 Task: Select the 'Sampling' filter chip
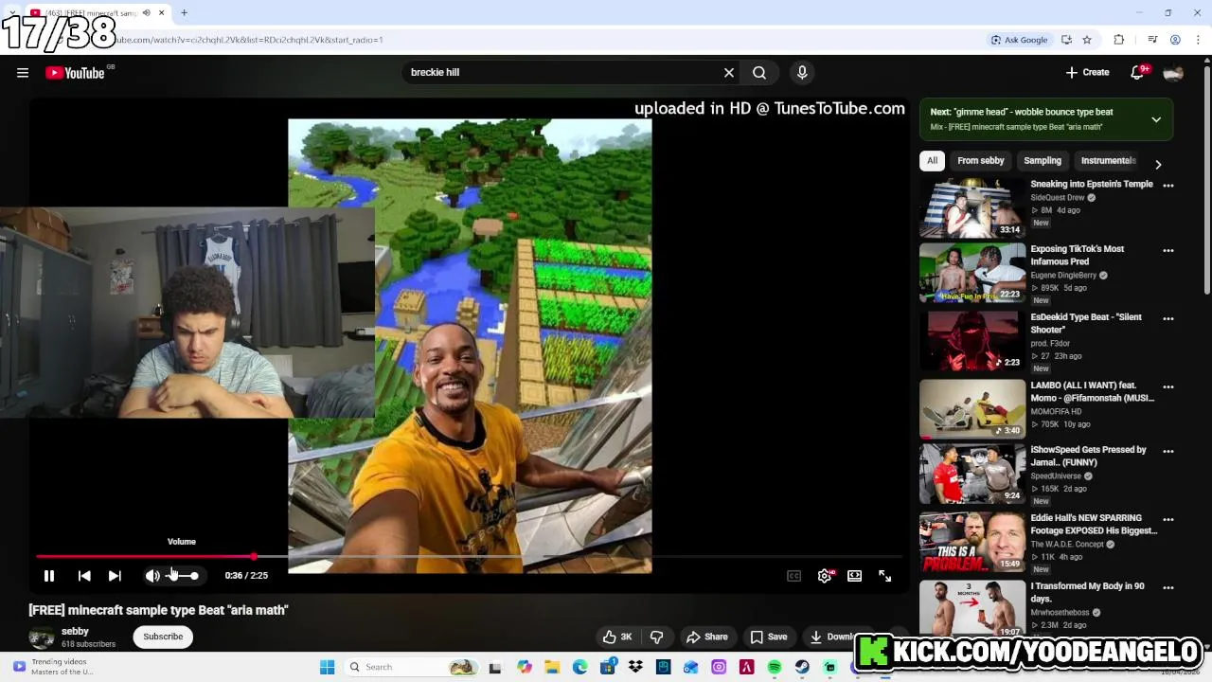[1043, 161]
